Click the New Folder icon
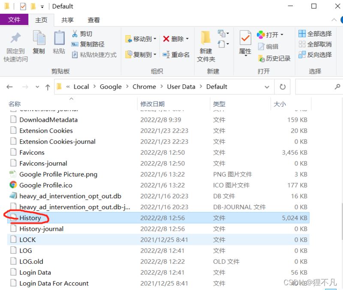Screen dimensions: 343x290 [206, 38]
